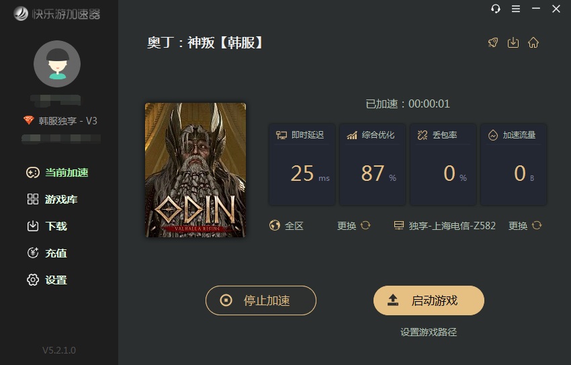571x365 pixels.
Task: Open 游戏库 game library
Action: coord(52,199)
